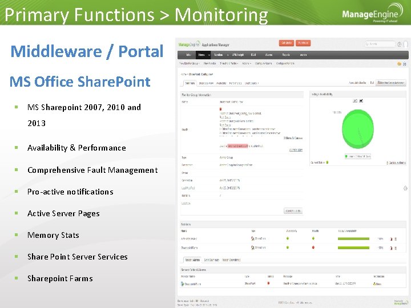The width and height of the screenshot is (411, 308).
Task: Click the Associate Monitors link
Action: [357, 83]
